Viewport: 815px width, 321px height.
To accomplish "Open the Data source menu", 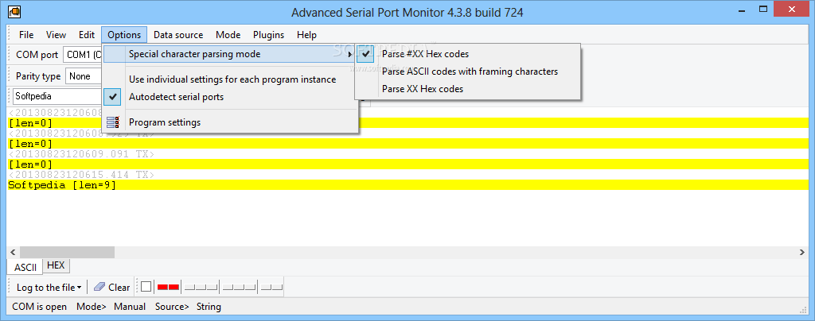I will (x=178, y=35).
